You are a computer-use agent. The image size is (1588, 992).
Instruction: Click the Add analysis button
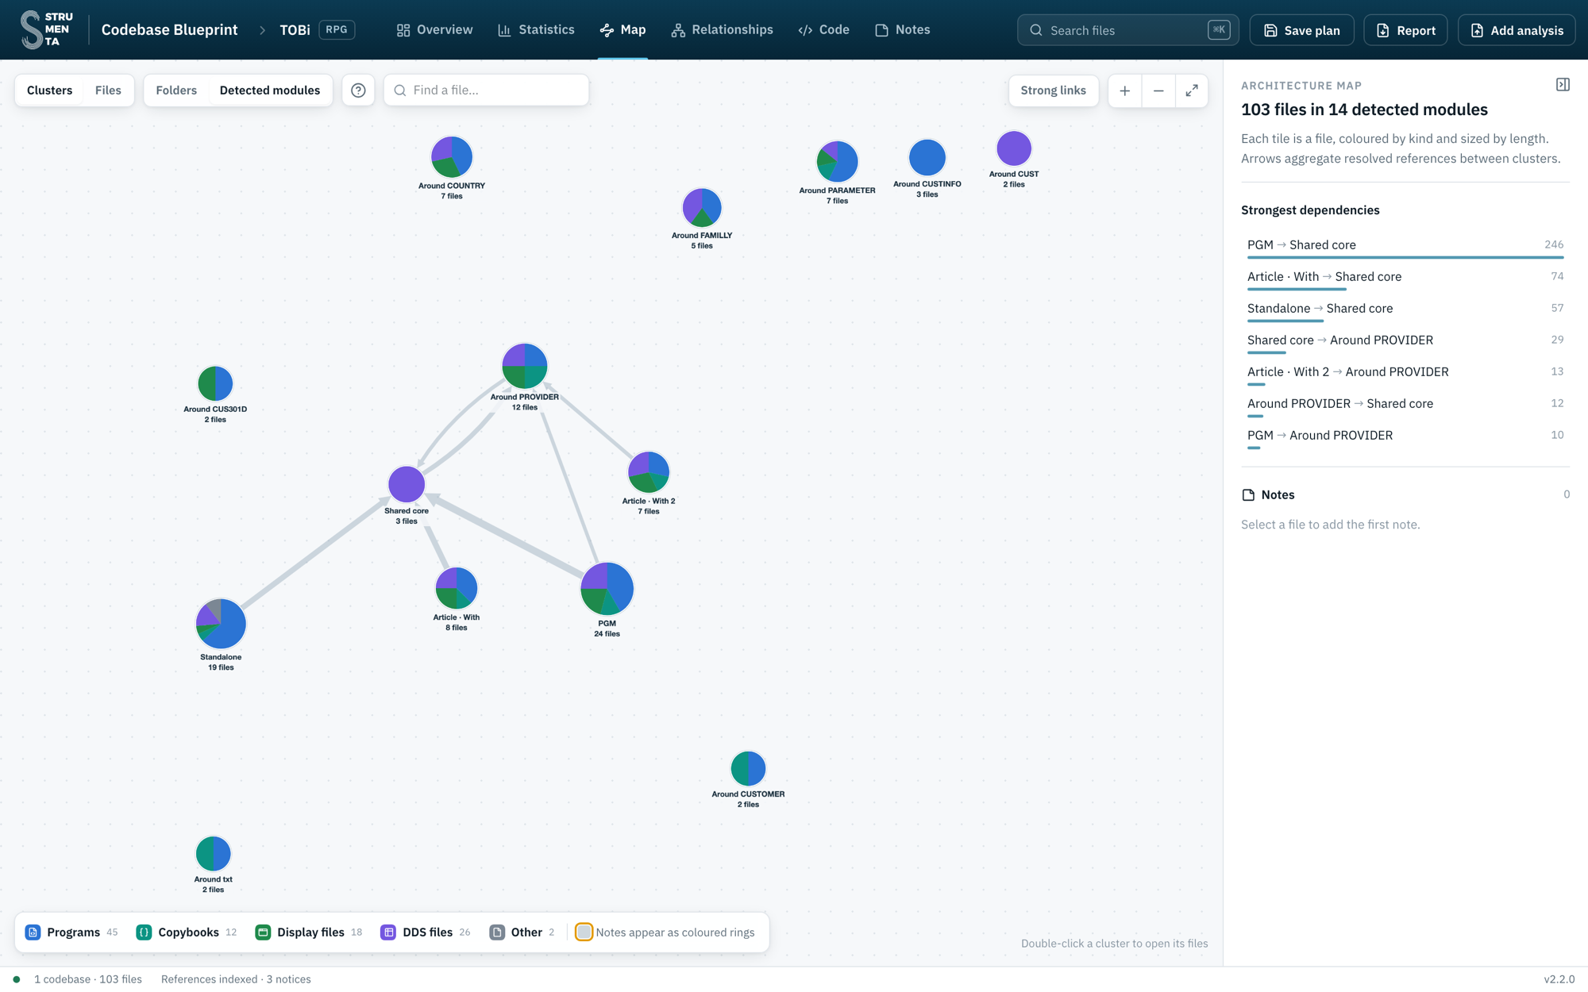pos(1517,30)
